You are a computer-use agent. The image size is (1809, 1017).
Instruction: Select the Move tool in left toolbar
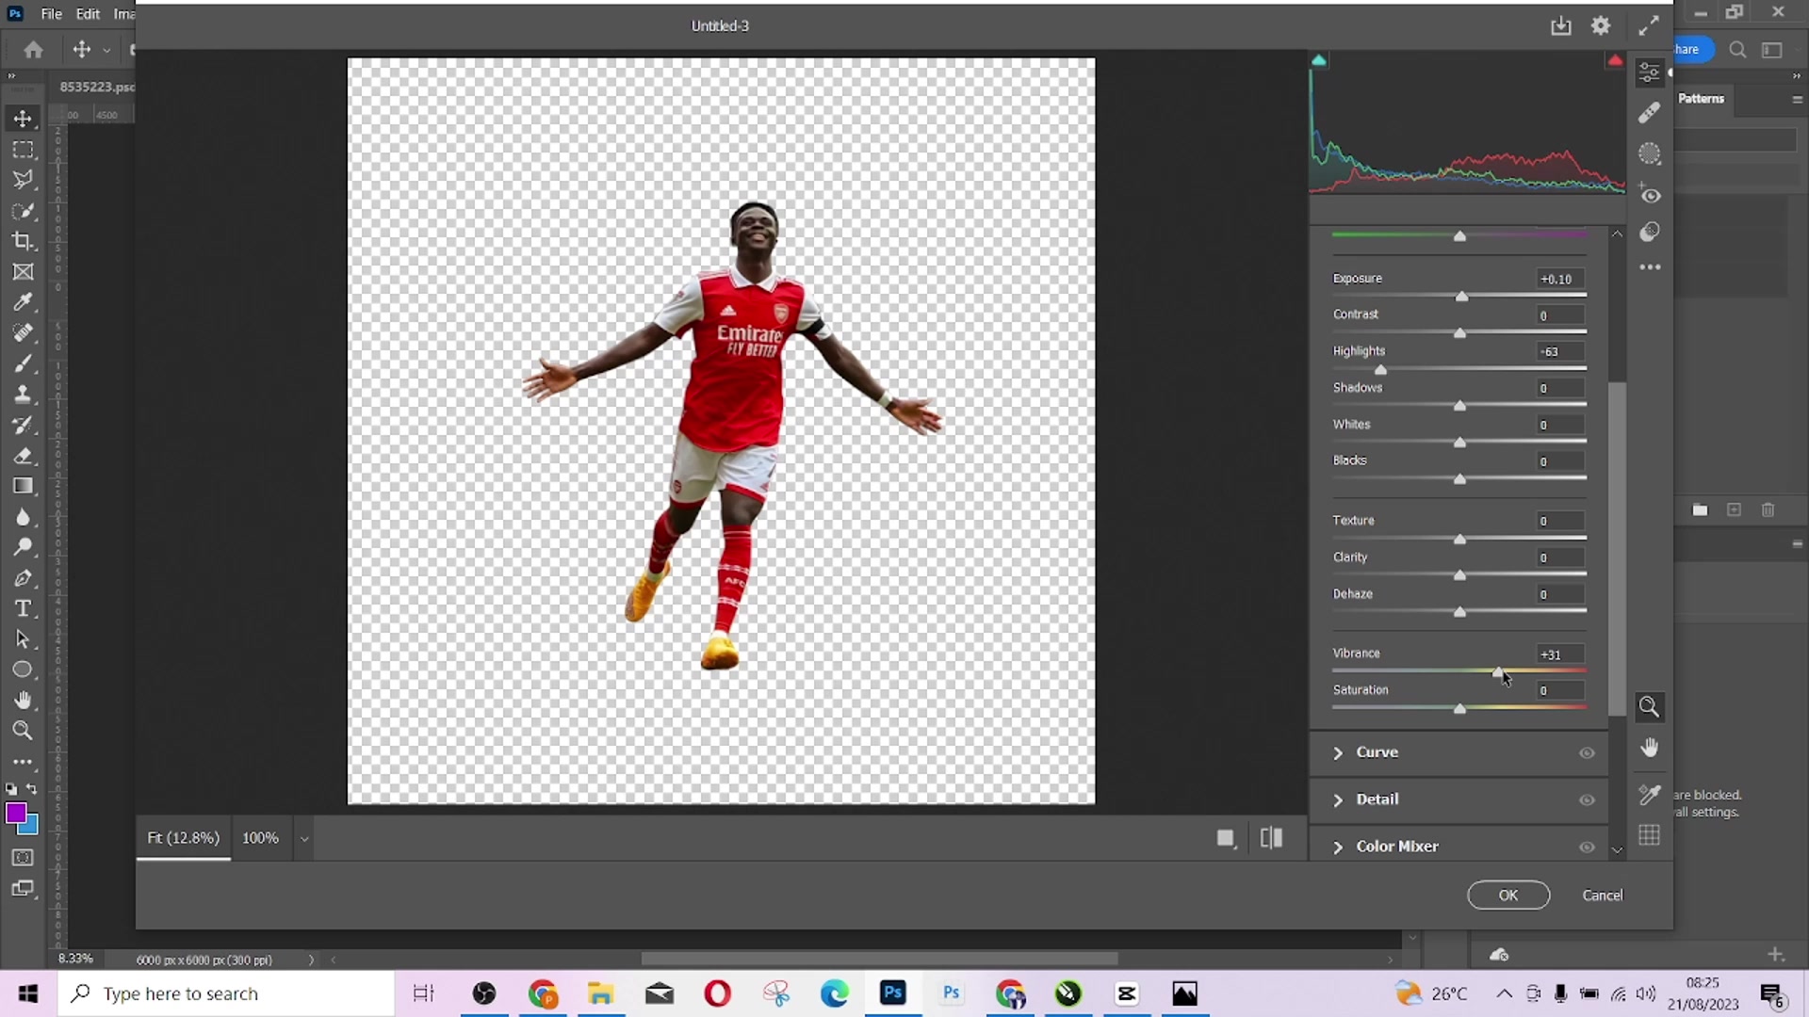[x=23, y=119]
